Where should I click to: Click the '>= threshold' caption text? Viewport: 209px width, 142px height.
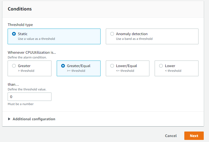[x=76, y=71]
